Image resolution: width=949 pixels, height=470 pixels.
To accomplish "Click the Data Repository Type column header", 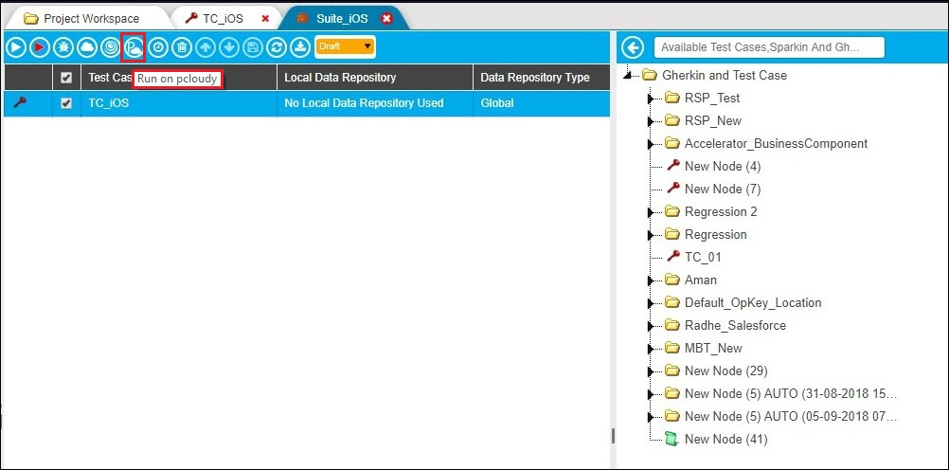I will point(541,78).
